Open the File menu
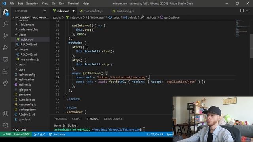Image resolution: width=253 pixels, height=142 pixels. (x=12, y=4)
